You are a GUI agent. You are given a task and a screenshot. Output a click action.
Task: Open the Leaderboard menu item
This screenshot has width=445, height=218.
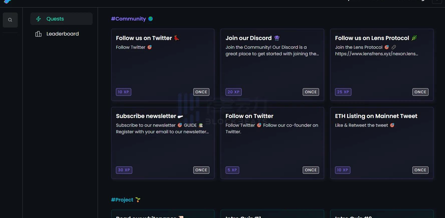(61, 34)
